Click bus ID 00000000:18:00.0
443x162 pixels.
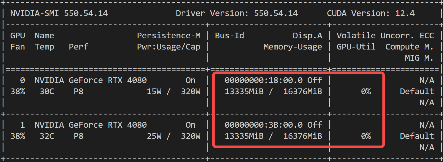pos(264,80)
